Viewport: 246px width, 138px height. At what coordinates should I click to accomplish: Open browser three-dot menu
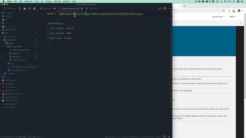coord(243,11)
